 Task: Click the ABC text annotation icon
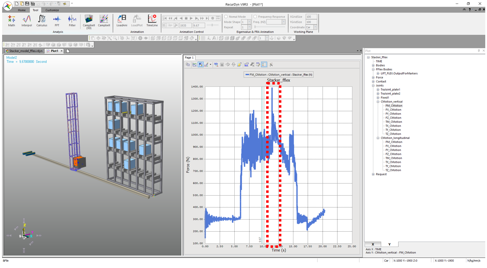(x=252, y=65)
